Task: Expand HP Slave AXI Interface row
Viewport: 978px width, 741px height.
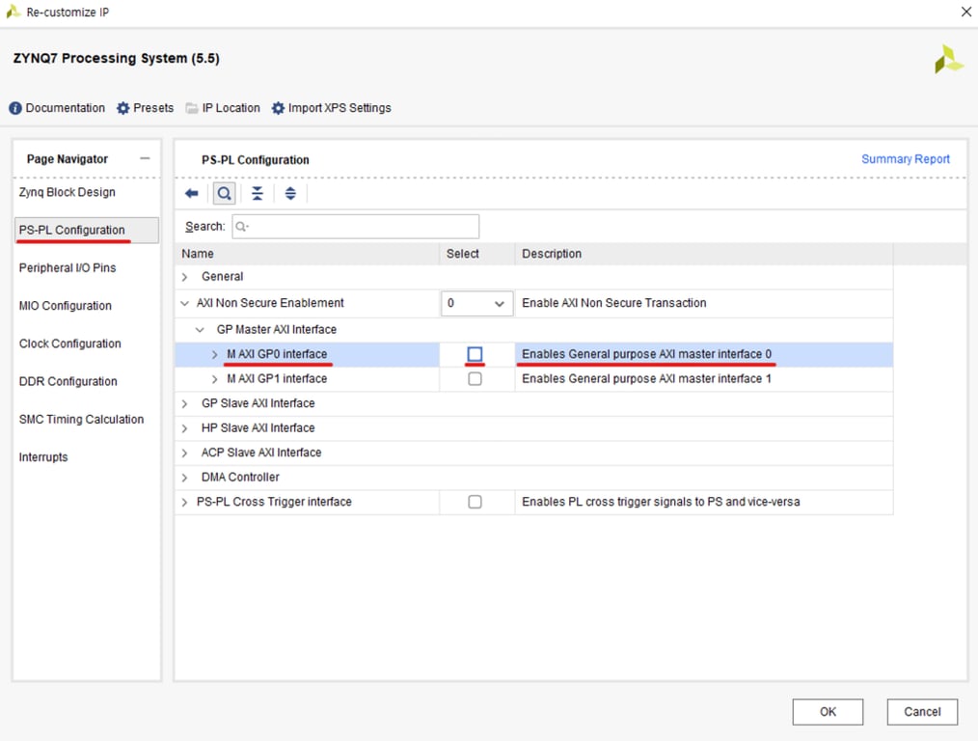Action: pos(184,427)
